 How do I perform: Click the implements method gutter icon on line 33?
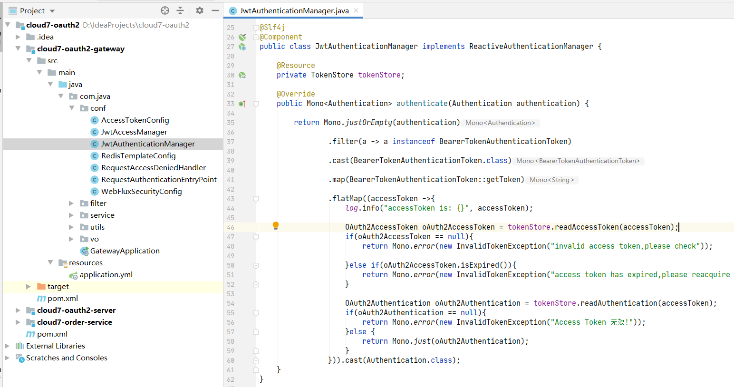[x=242, y=104]
